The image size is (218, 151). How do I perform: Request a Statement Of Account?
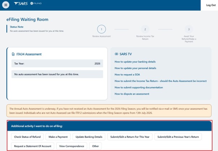(x=33, y=146)
